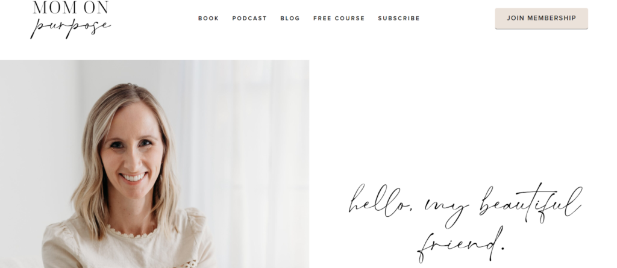The height and width of the screenshot is (268, 617).
Task: Click the Mom On Purpose logo
Action: click(70, 20)
